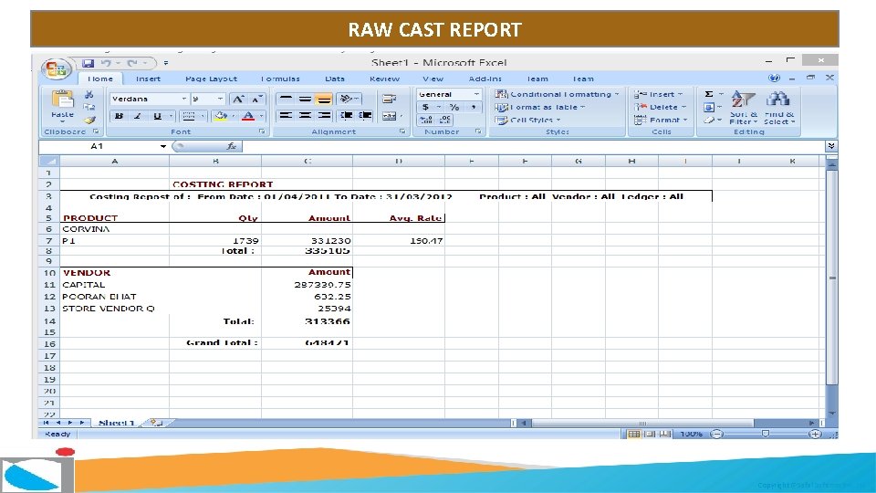Align text left

coord(286,116)
